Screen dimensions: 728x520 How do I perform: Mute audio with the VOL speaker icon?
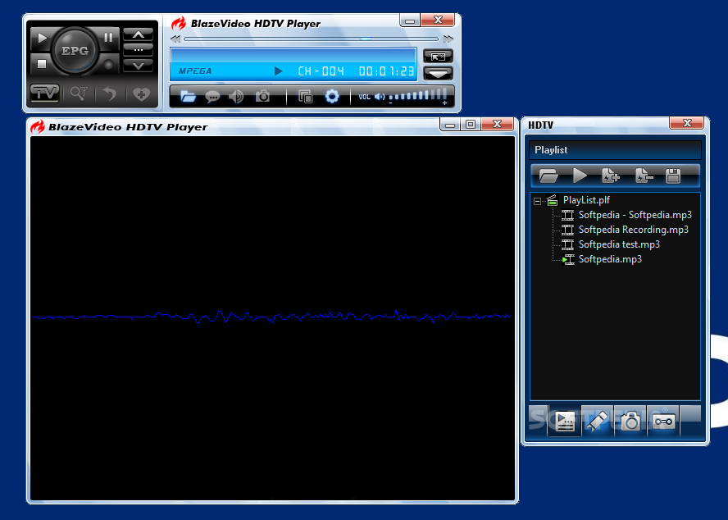(380, 97)
